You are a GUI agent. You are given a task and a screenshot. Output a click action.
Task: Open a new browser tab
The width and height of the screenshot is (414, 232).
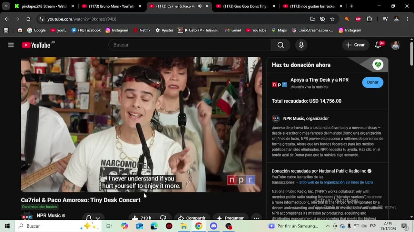(x=352, y=6)
